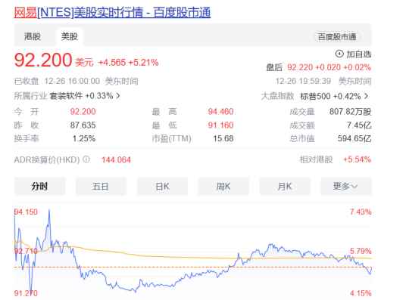Expand the 所属行业 chevron arrow
Viewport: 409px width, 300px height.
(x=118, y=96)
